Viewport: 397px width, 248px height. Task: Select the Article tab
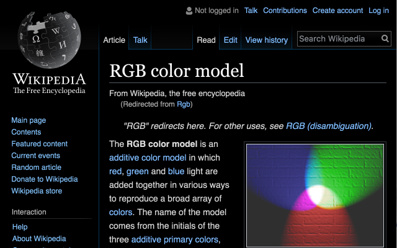[114, 40]
